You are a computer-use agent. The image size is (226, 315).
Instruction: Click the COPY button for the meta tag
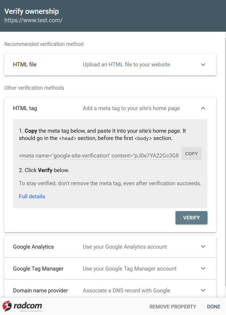pos(191,153)
